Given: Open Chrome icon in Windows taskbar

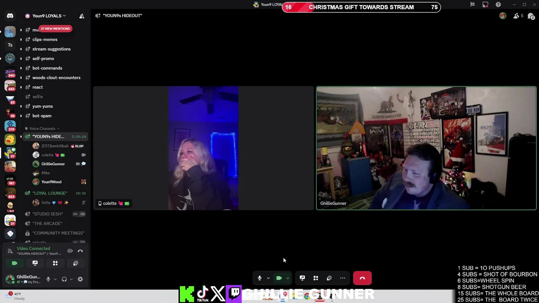Looking at the screenshot, I should [x=307, y=296].
